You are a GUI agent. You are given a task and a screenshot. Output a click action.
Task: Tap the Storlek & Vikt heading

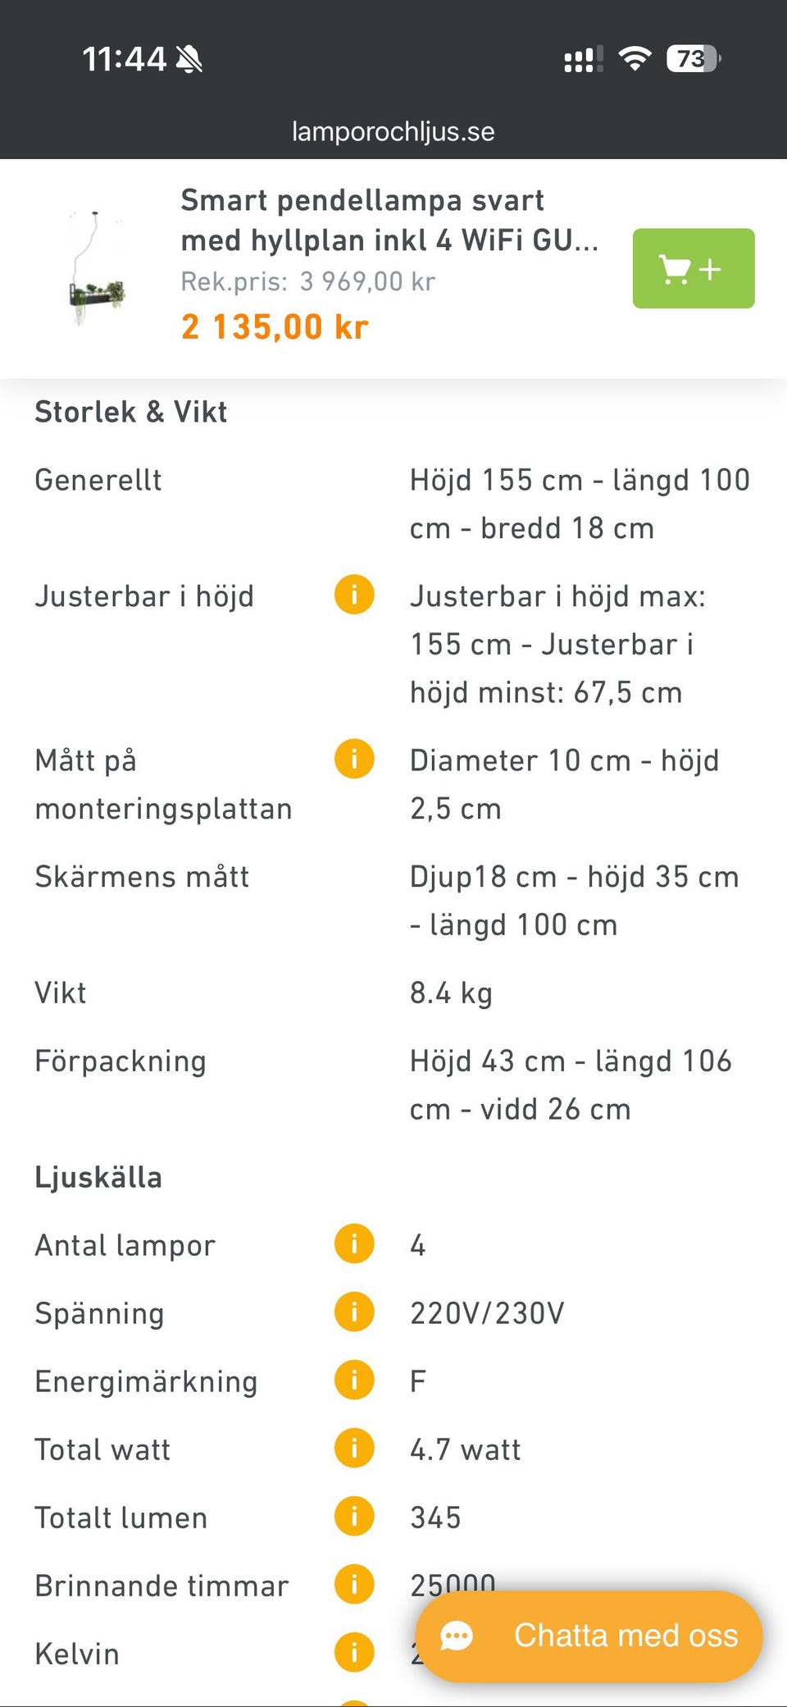tap(131, 412)
